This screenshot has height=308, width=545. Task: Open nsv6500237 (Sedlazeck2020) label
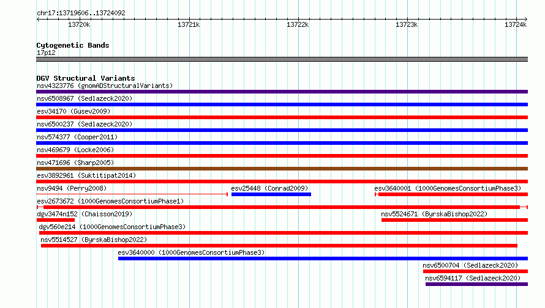tap(85, 124)
